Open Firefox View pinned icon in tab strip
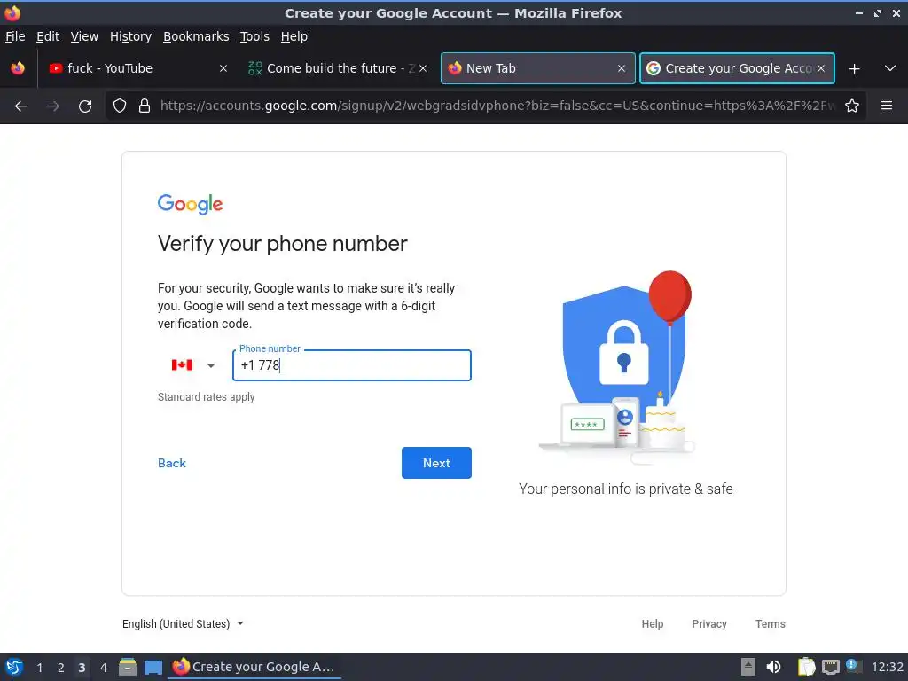Image resolution: width=908 pixels, height=681 pixels. (x=18, y=68)
